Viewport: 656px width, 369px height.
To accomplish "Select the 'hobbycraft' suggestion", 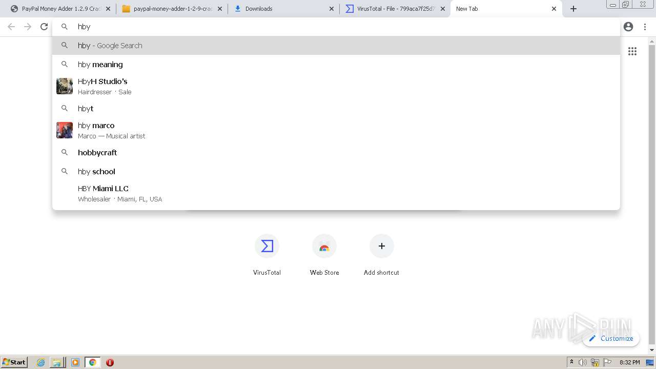I will point(336,152).
